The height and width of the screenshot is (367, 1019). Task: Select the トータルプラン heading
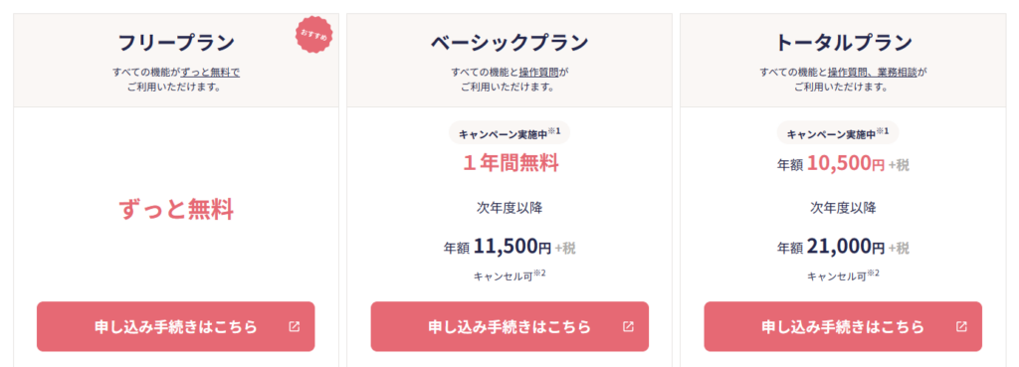pyautogui.click(x=844, y=43)
